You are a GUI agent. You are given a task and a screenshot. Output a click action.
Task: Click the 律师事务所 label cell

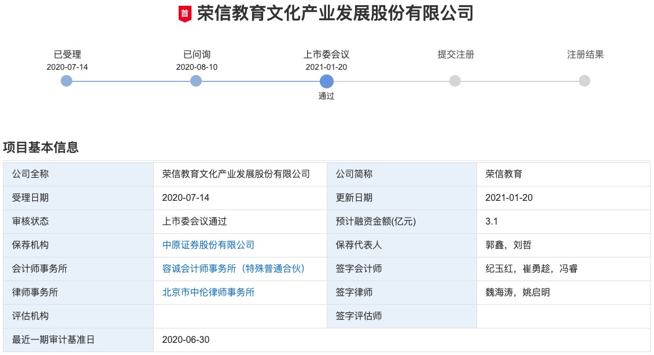(x=79, y=292)
